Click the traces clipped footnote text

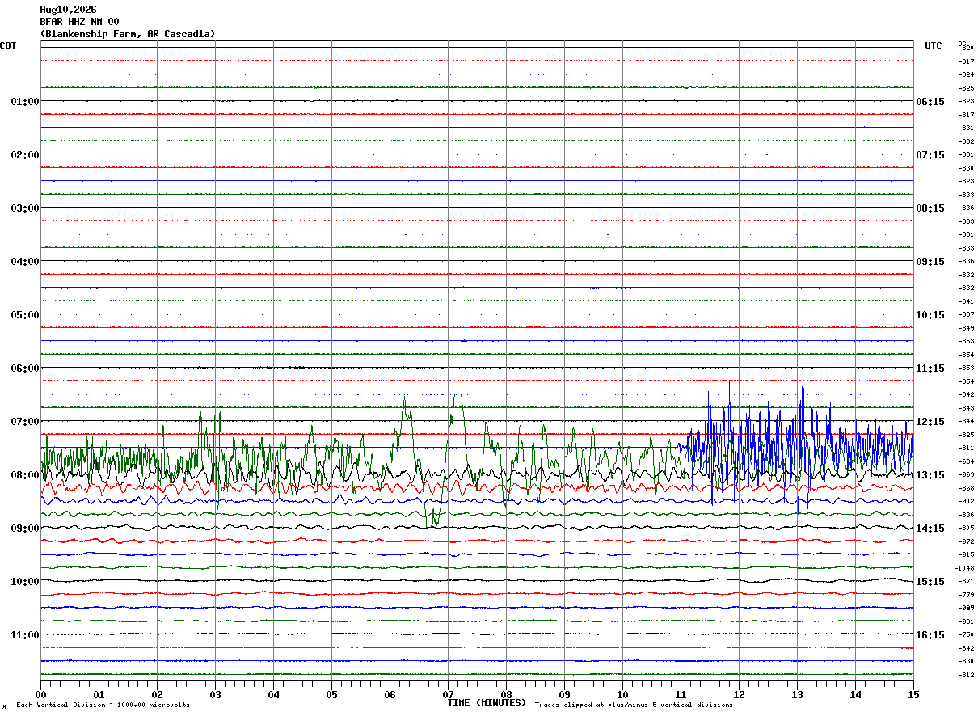point(634,705)
